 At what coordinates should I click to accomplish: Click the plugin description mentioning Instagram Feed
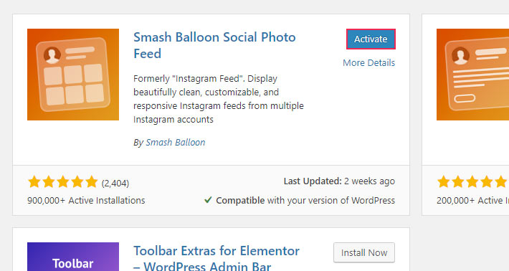219,99
